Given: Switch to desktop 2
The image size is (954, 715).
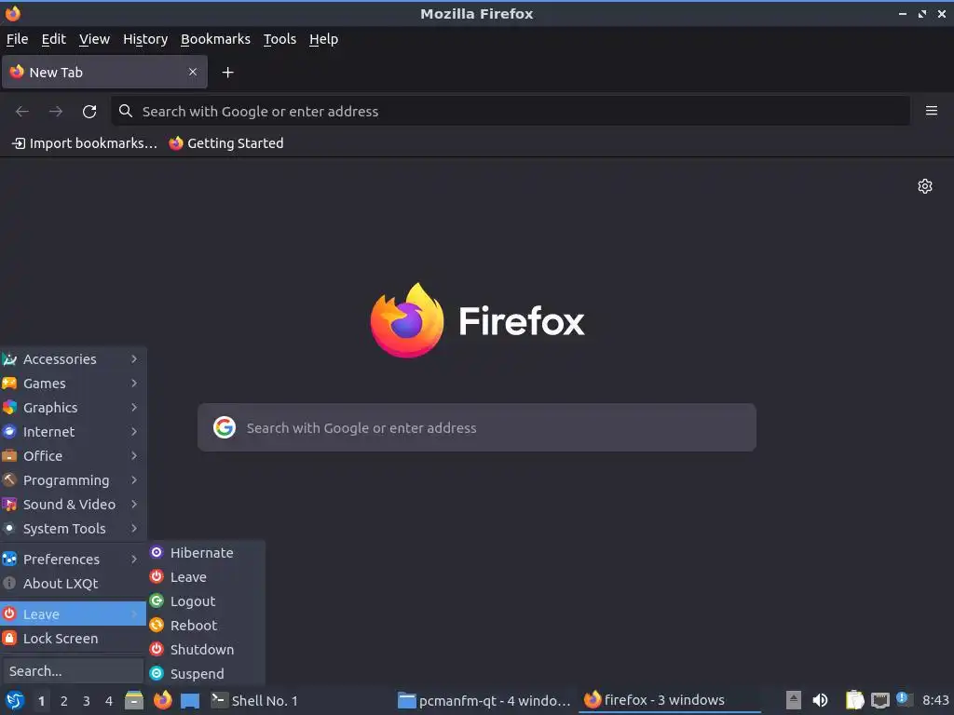Looking at the screenshot, I should [x=64, y=701].
